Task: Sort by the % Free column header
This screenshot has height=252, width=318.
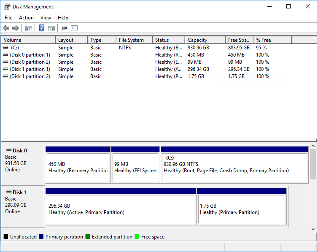Action: tap(273, 40)
